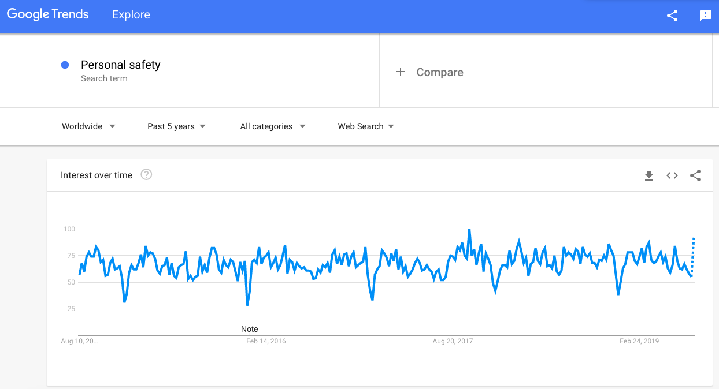
Task: Edit the Personal safety search term
Action: coord(121,65)
